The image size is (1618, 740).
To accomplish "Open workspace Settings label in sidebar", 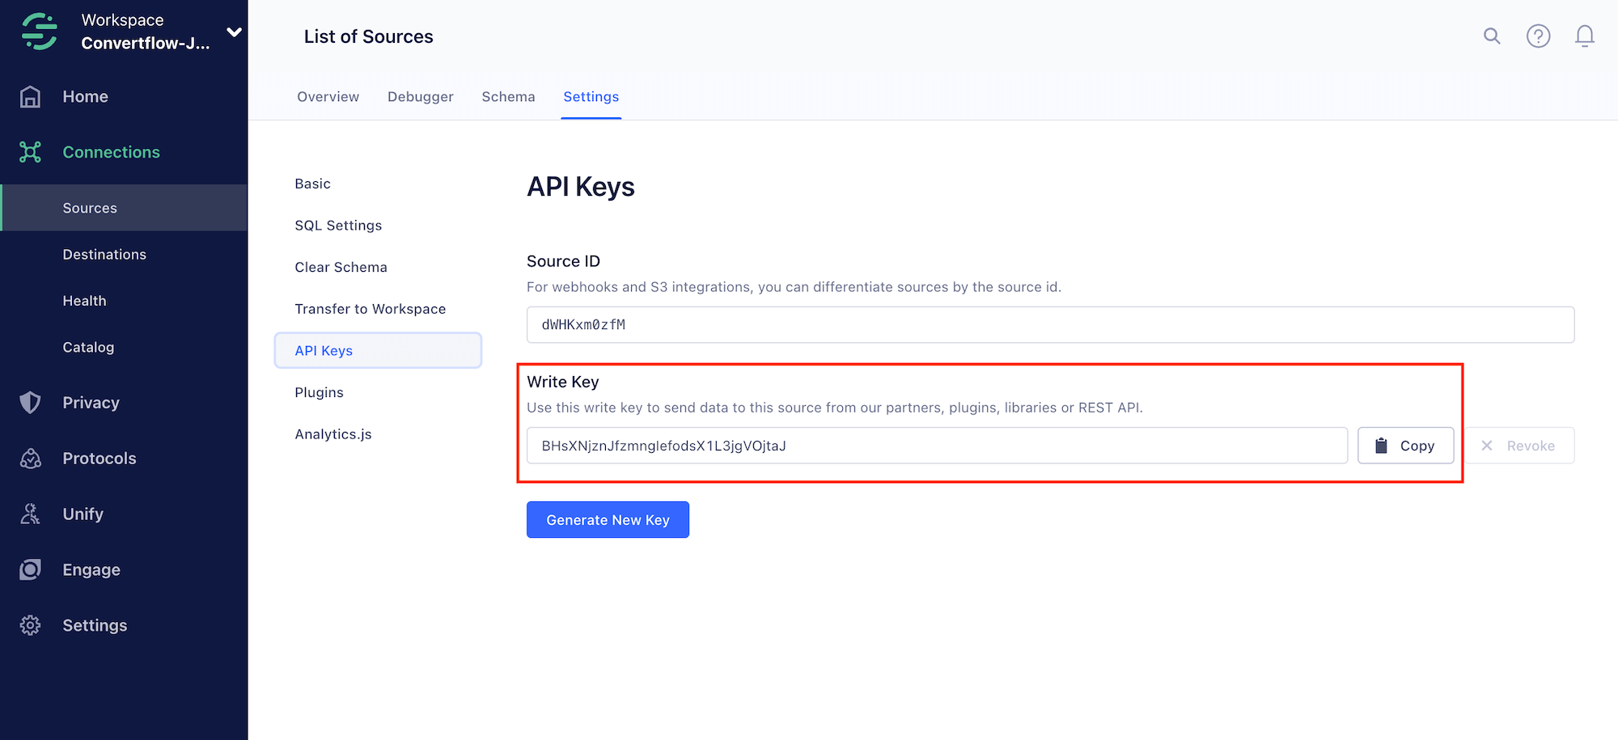I will [x=95, y=625].
